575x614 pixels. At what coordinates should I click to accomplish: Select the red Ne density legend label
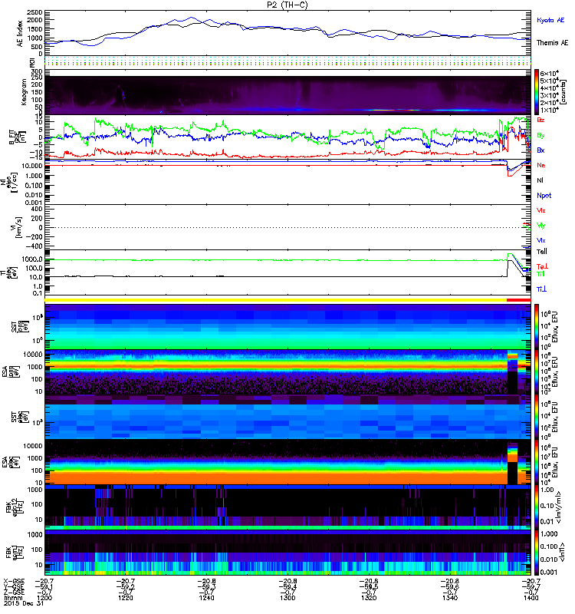coord(541,165)
